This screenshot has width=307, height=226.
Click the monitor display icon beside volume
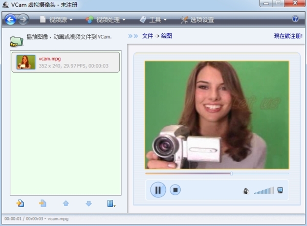coord(280,190)
